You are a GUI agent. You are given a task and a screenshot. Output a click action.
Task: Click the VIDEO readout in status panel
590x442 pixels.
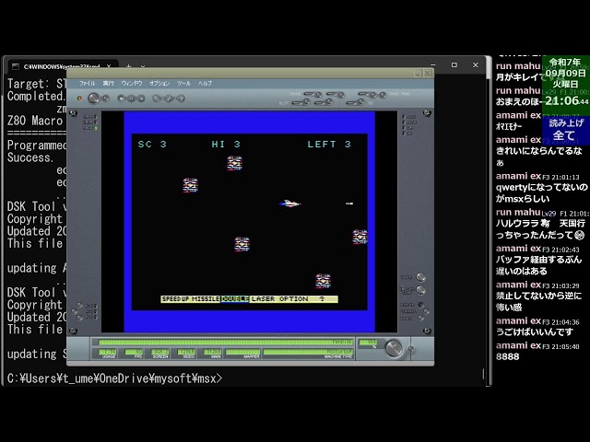pyautogui.click(x=186, y=352)
